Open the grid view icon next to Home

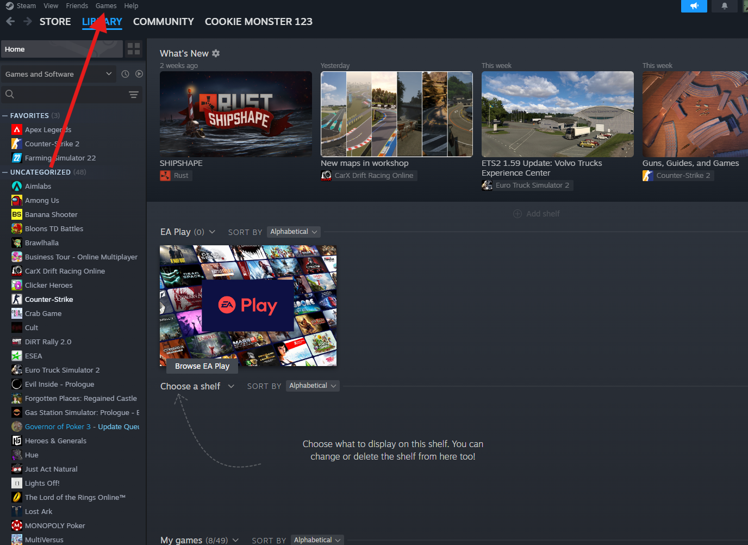[x=133, y=49]
